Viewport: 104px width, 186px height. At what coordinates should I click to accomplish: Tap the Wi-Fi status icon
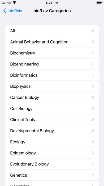(x=15, y=3)
